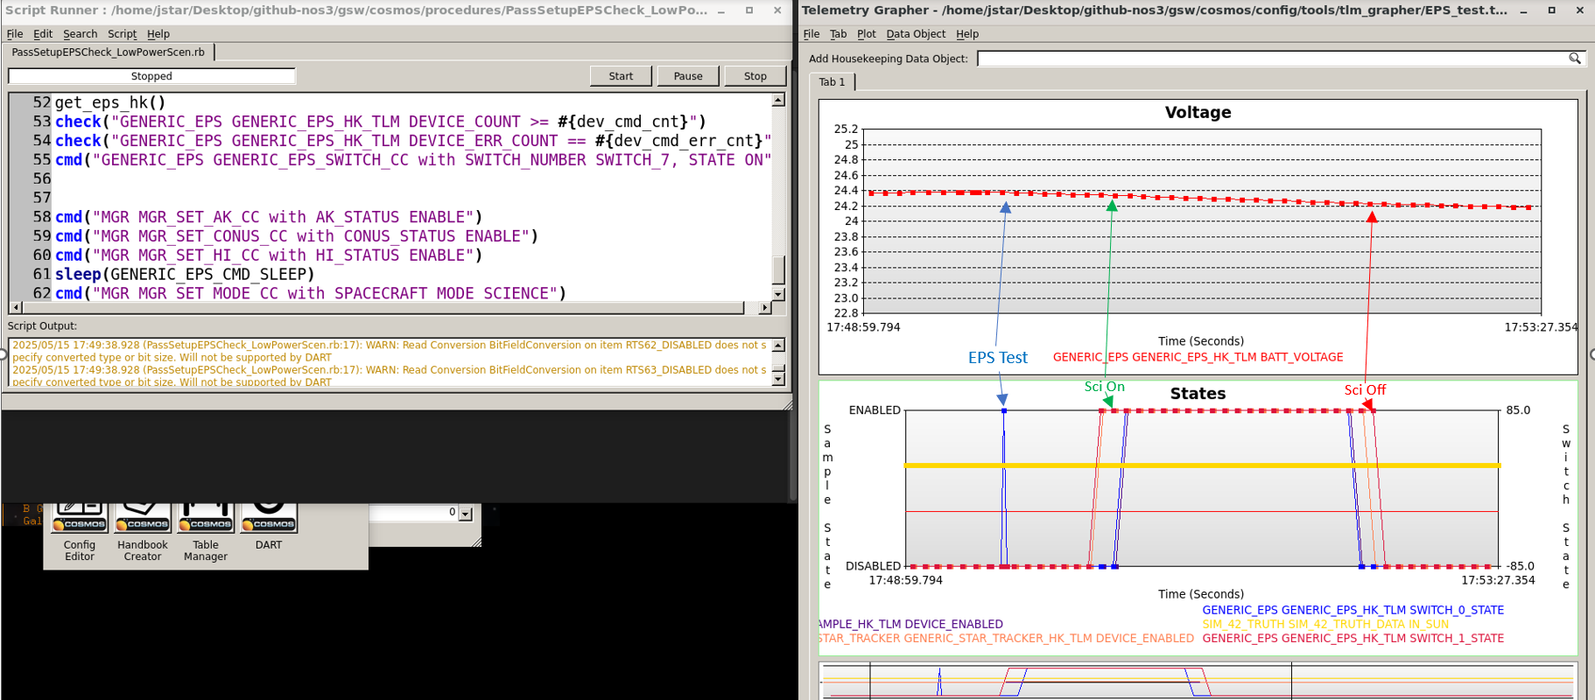Open the Config Editor COSMOS icon
The width and height of the screenshot is (1595, 700).
(x=80, y=518)
